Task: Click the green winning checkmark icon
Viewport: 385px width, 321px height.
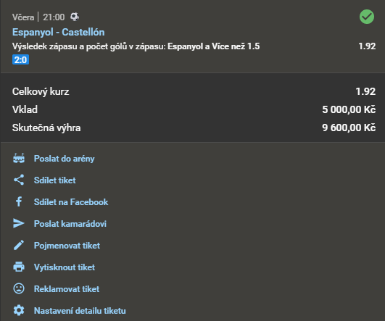Action: point(367,17)
